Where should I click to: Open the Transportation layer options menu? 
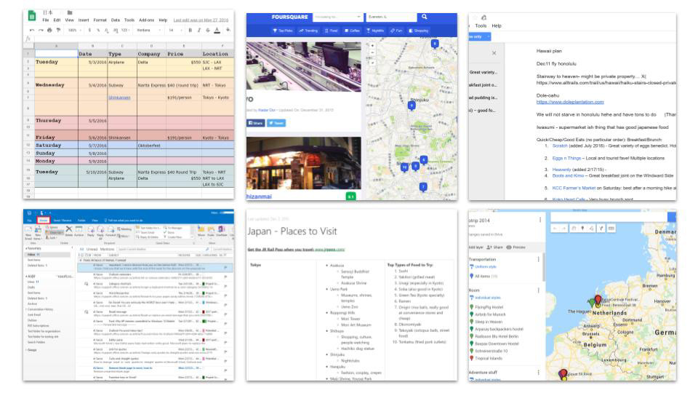538,259
